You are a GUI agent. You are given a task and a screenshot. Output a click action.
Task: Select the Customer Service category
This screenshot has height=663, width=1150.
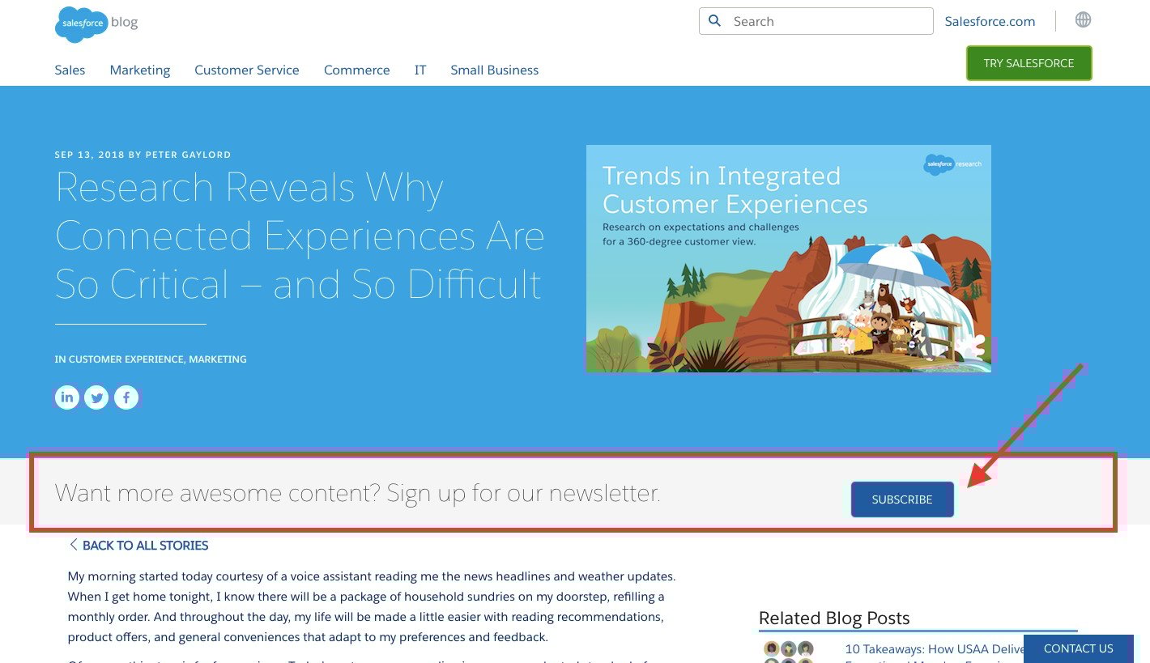tap(247, 70)
